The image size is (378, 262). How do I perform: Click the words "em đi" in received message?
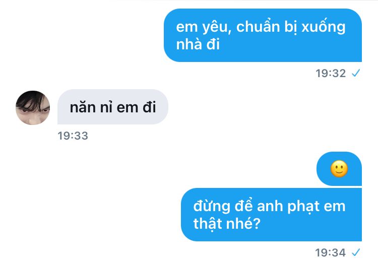point(136,107)
